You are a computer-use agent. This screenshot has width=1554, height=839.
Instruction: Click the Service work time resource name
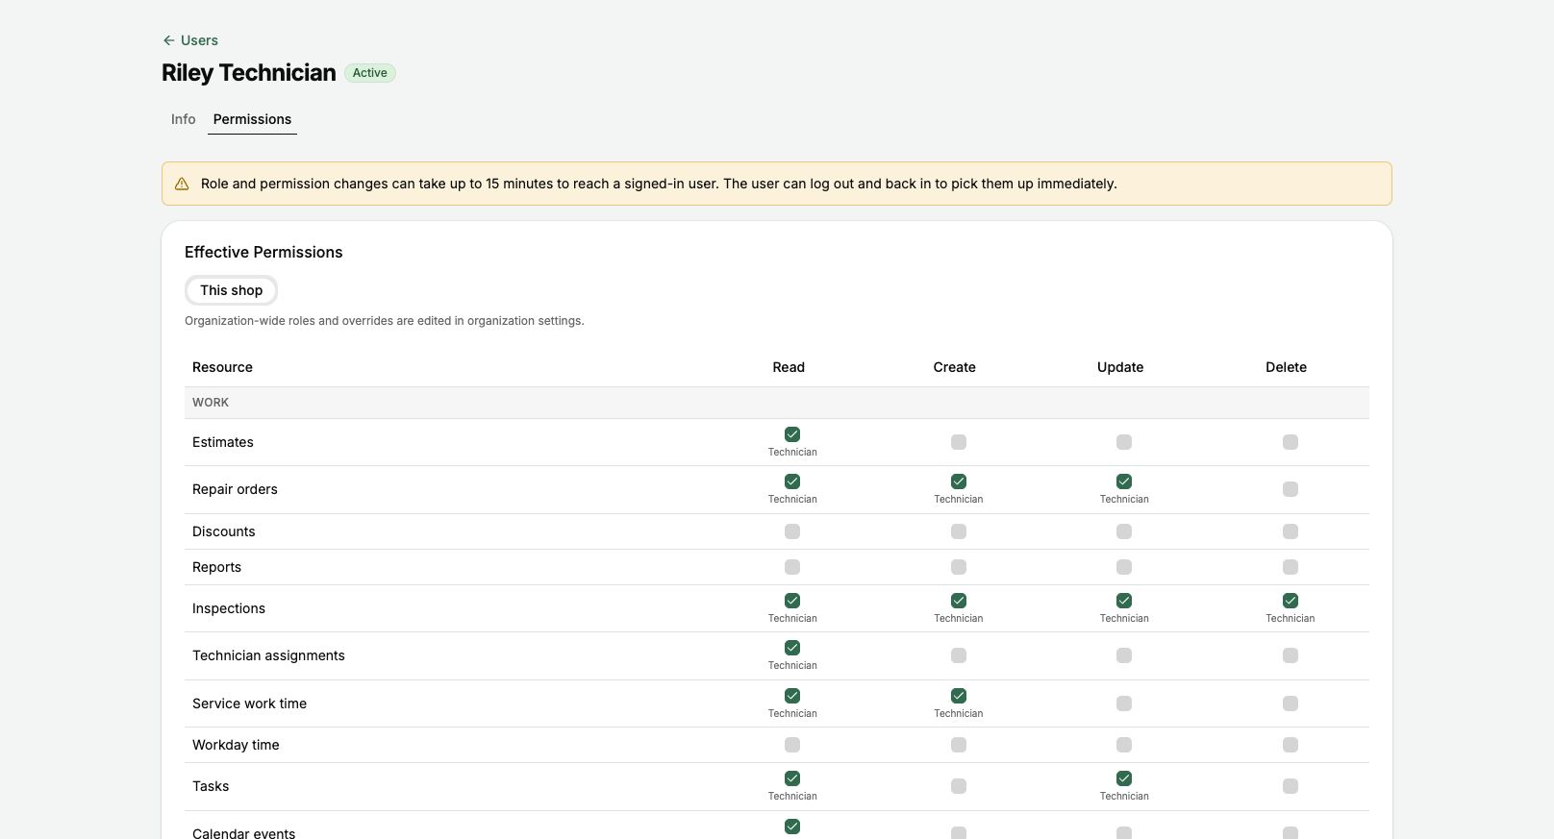coord(250,703)
